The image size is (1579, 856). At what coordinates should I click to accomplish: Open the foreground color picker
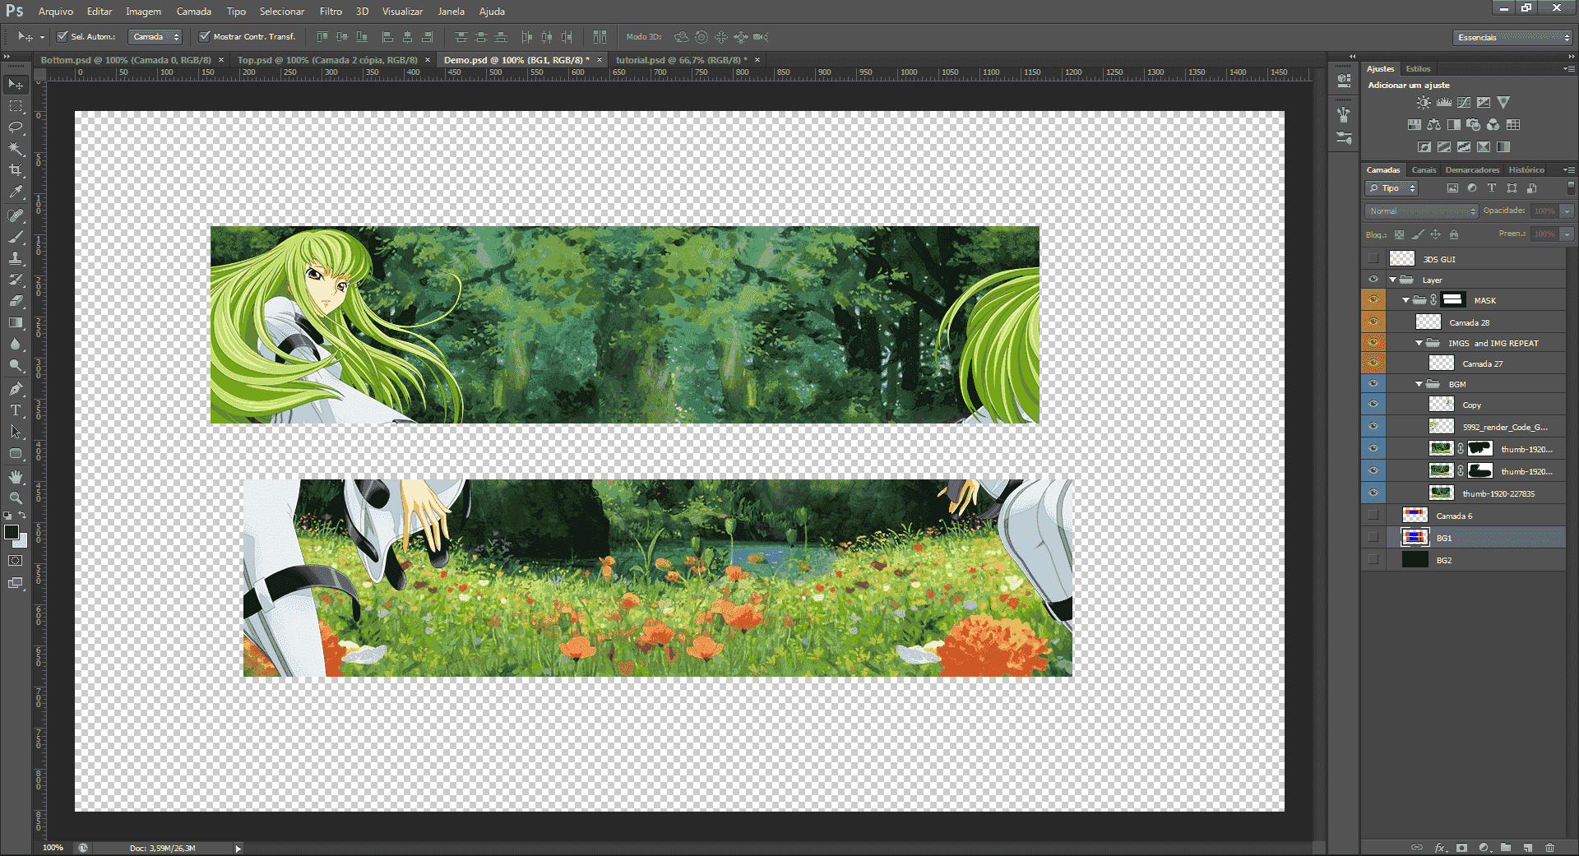point(12,532)
